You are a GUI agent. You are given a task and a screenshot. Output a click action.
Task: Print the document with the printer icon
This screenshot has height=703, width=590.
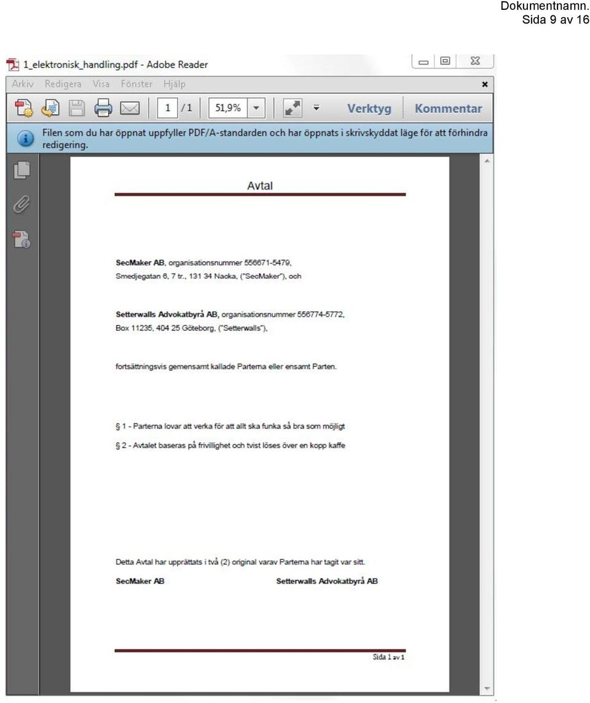pos(103,108)
